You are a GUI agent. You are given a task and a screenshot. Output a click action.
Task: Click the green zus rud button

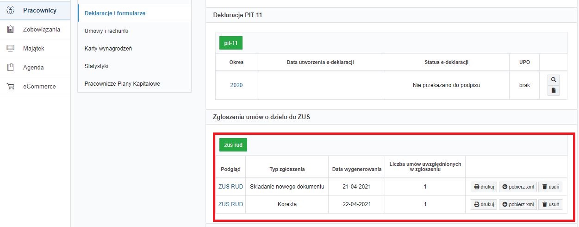point(233,145)
